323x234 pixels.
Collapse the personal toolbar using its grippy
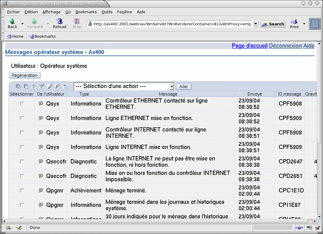pos(3,36)
